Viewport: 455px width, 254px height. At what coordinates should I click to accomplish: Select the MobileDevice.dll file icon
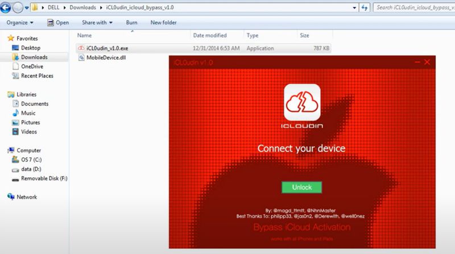click(81, 57)
